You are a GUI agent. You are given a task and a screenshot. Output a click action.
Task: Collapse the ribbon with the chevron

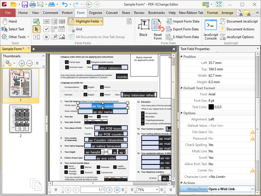257,13
